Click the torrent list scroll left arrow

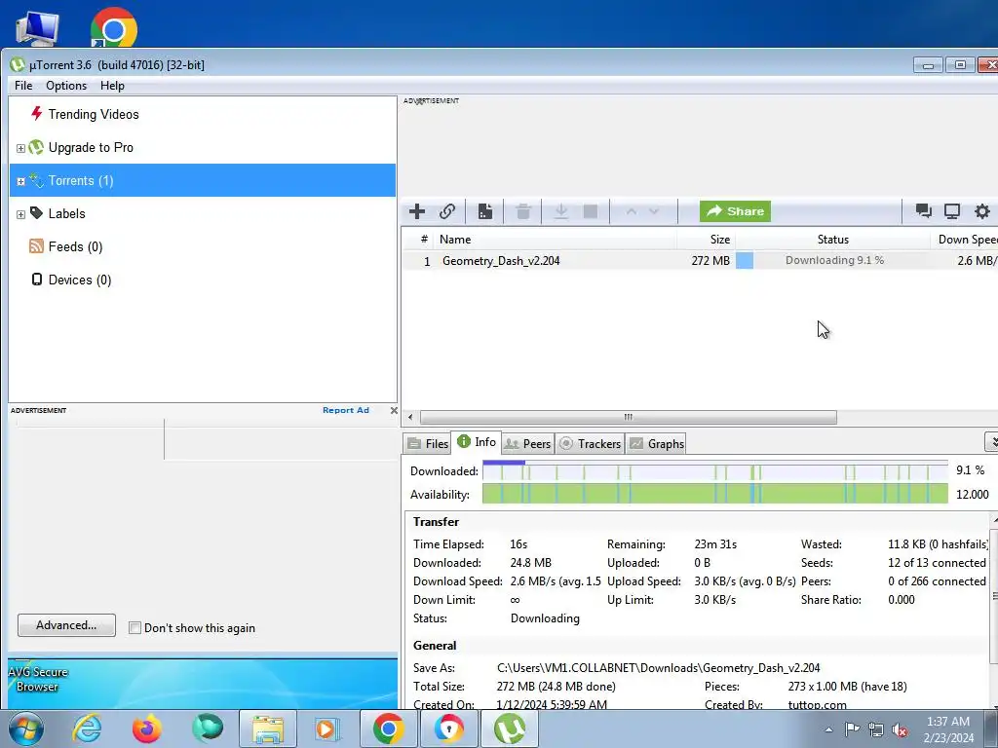coord(410,417)
